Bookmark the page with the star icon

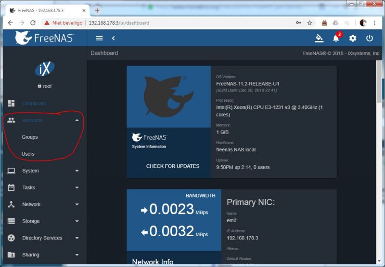[x=310, y=23]
